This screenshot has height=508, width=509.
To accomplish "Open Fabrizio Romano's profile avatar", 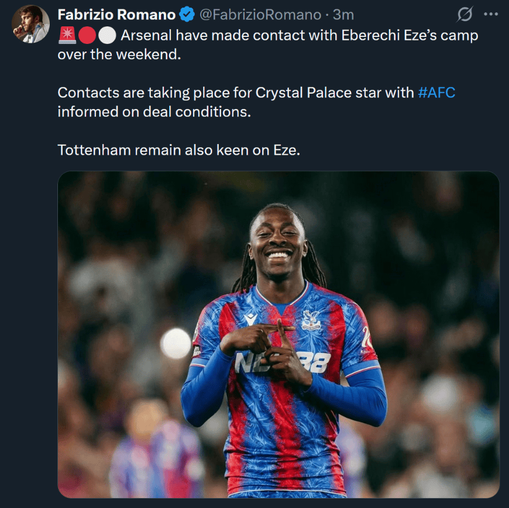I will coord(30,24).
